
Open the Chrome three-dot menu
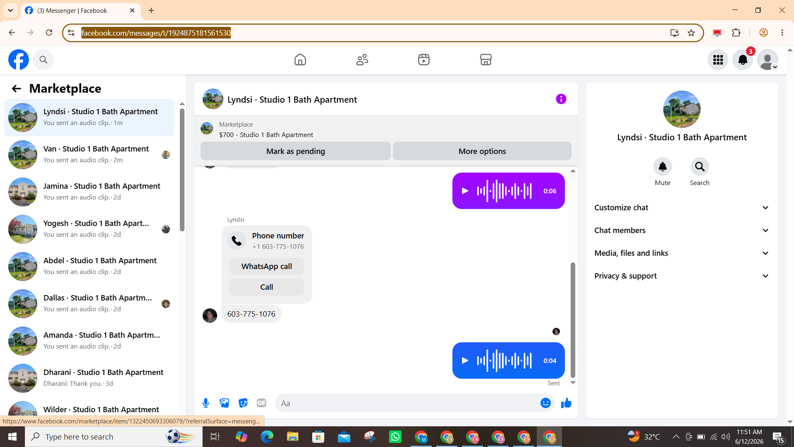coord(782,33)
